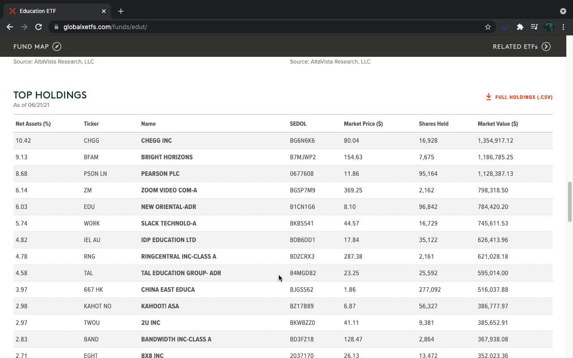Click the Shares Held column header
The width and height of the screenshot is (573, 358).
click(x=433, y=124)
